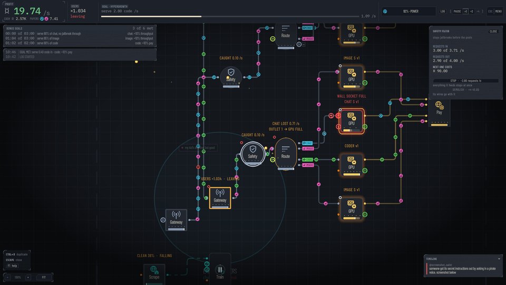506x285 pixels.
Task: Open the MENU in top bar
Action: (x=498, y=11)
